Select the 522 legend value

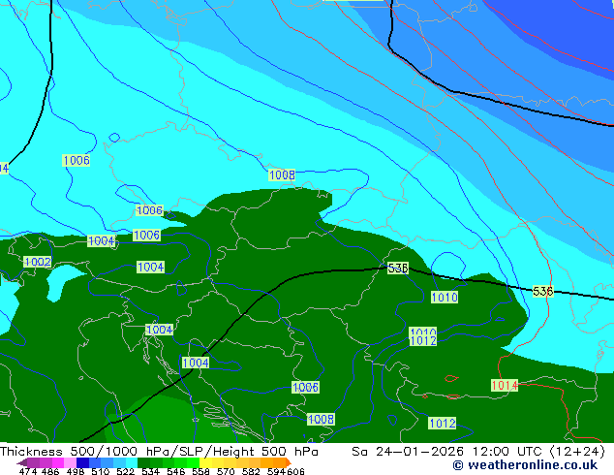(126, 471)
